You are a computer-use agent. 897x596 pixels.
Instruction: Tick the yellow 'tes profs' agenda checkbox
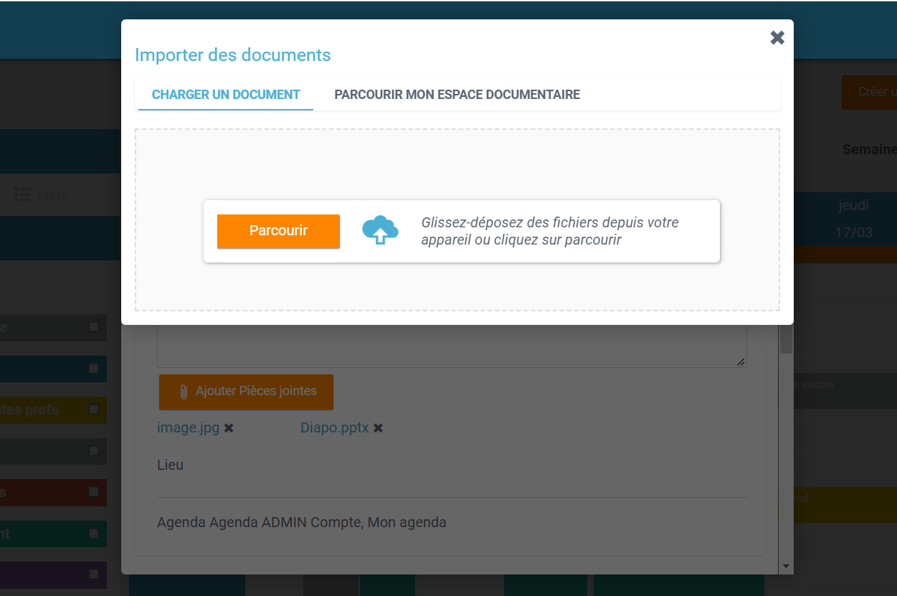pyautogui.click(x=93, y=410)
